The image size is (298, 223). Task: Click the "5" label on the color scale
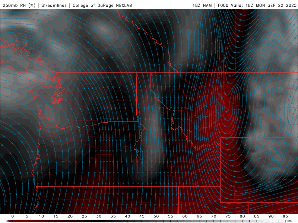click(27, 216)
